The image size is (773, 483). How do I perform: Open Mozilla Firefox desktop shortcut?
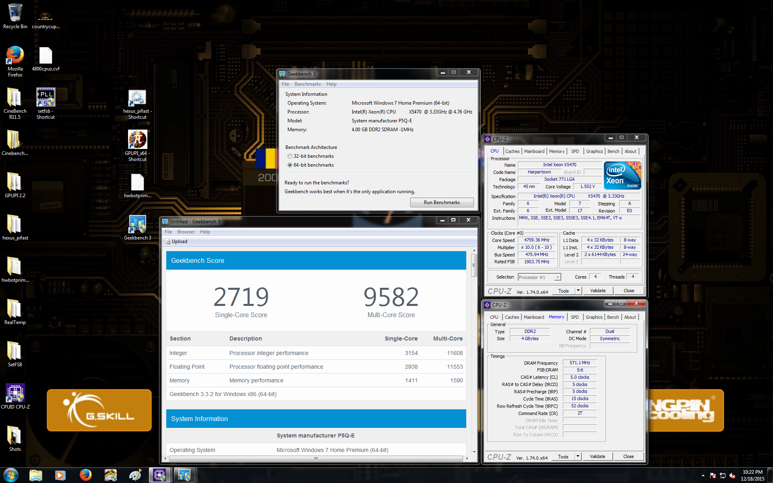[15, 61]
